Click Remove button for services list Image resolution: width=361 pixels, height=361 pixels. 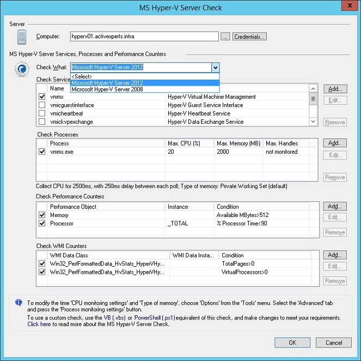click(x=335, y=122)
